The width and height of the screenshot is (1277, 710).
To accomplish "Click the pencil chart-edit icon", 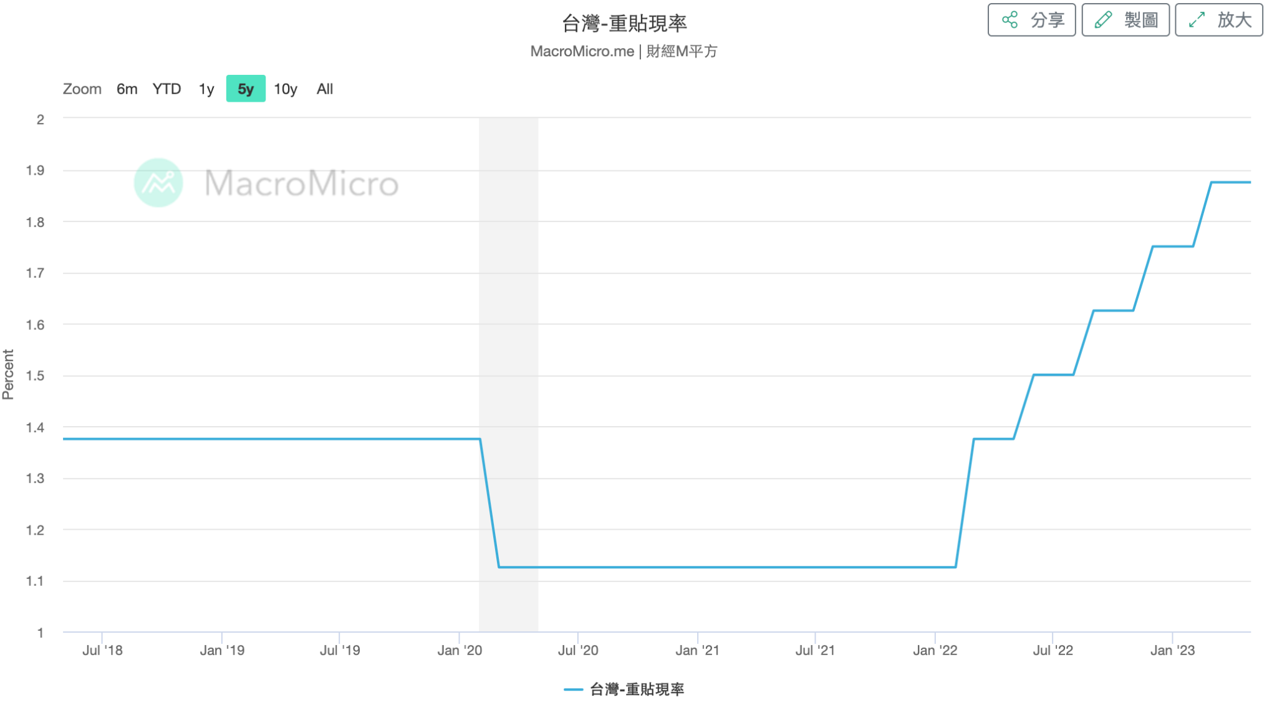I will click(x=1103, y=20).
